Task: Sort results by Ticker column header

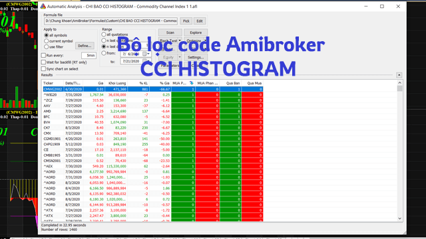Action: tap(53, 83)
